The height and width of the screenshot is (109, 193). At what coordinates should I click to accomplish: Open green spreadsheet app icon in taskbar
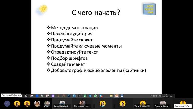click(x=85, y=96)
